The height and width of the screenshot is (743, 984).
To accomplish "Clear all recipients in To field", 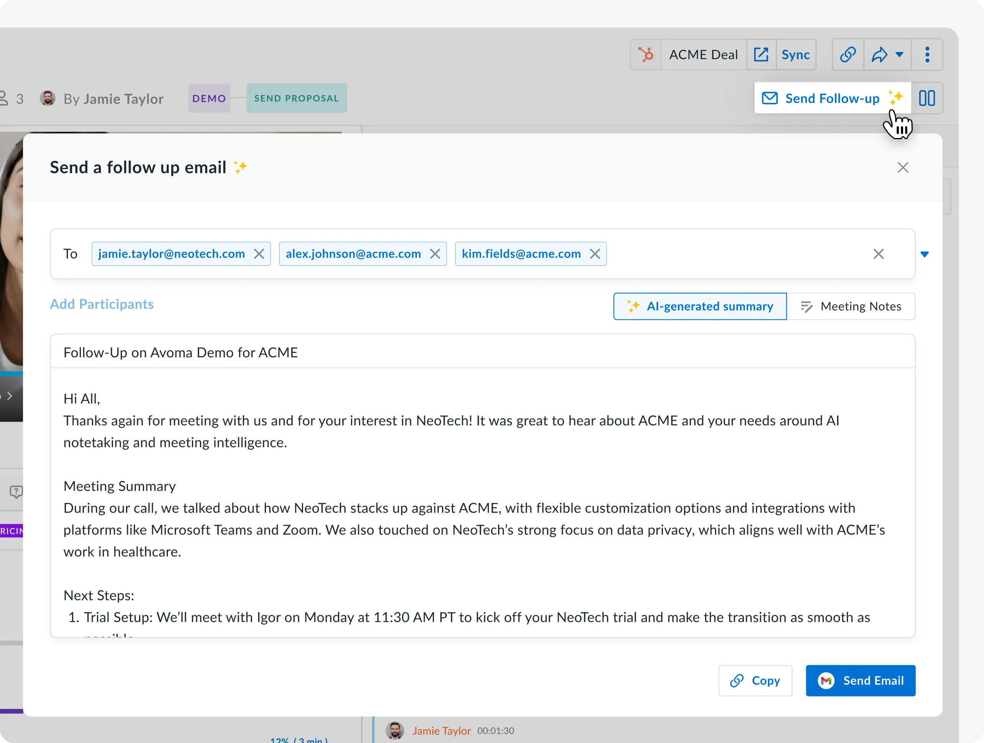I will tap(878, 254).
